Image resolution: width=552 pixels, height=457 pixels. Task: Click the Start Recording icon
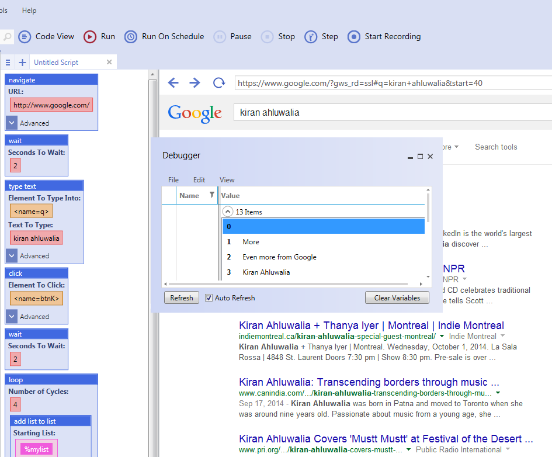pos(354,37)
